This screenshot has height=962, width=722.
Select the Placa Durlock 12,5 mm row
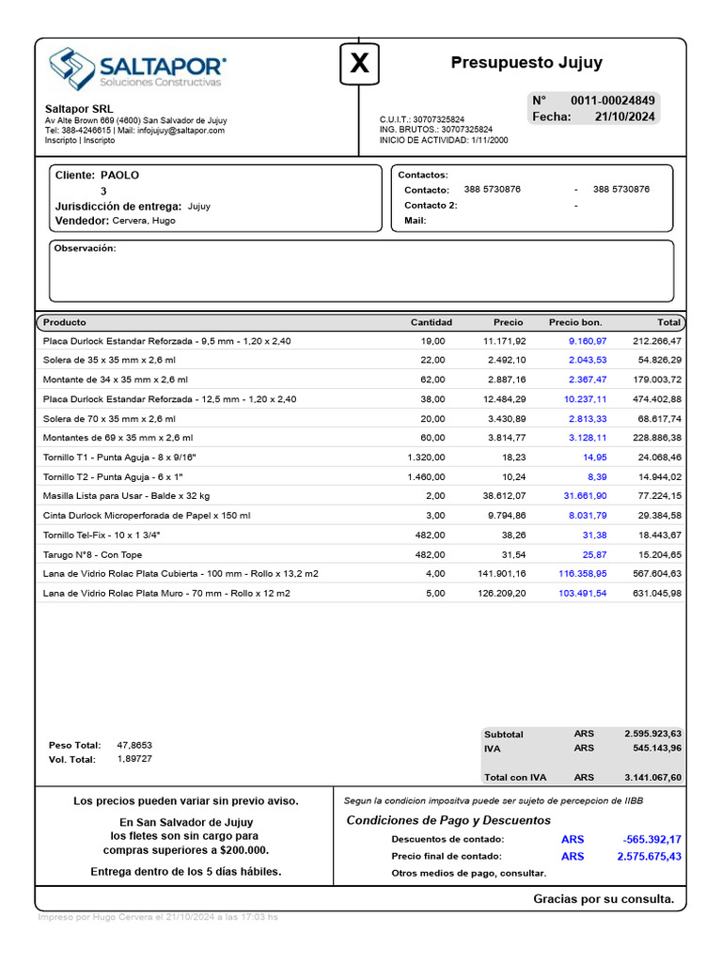(x=362, y=399)
